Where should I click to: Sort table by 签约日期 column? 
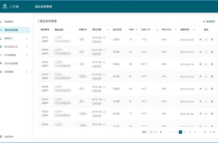(108, 30)
